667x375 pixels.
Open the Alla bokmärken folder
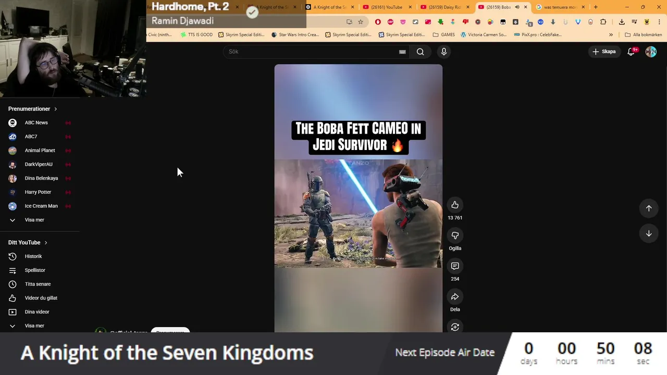click(x=643, y=34)
